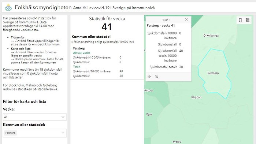Viewport: 256px width, 144px height.
Task: Click the 'Karta och lista' bullet text
Action: [21, 49]
